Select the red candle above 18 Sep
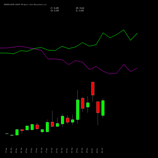Screen dimensions: 158x158 pos(52,124)
